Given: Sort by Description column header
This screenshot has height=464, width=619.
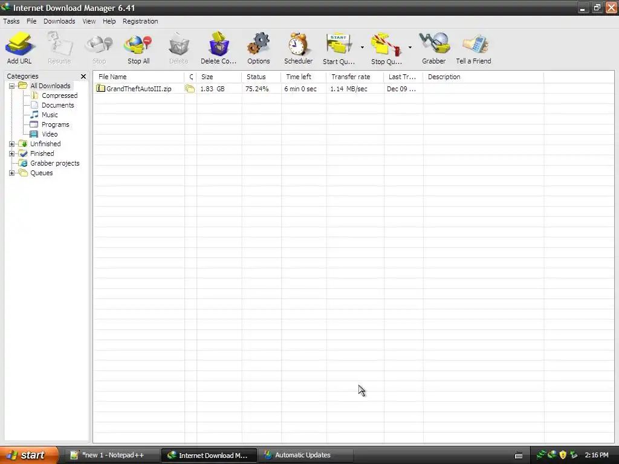Looking at the screenshot, I should pyautogui.click(x=483, y=77).
